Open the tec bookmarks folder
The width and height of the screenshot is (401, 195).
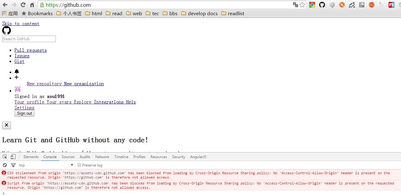[152, 13]
